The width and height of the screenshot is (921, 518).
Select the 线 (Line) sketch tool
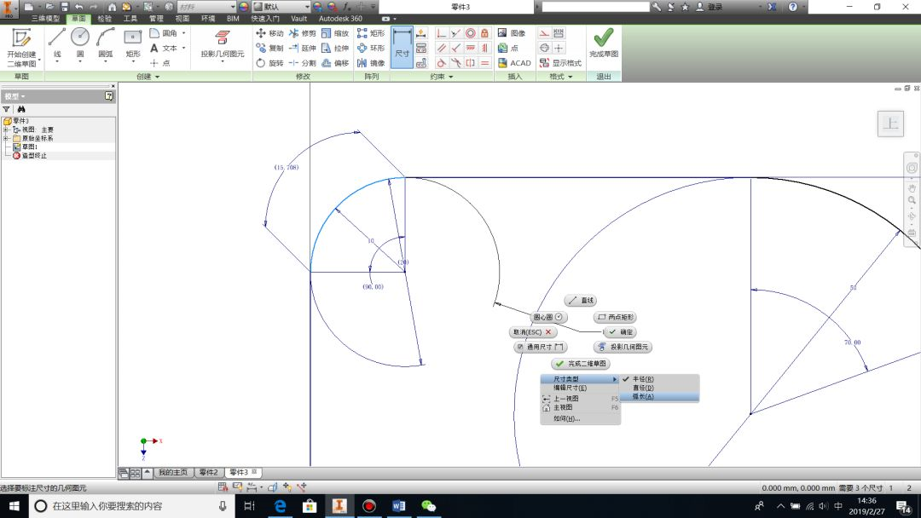[x=57, y=43]
